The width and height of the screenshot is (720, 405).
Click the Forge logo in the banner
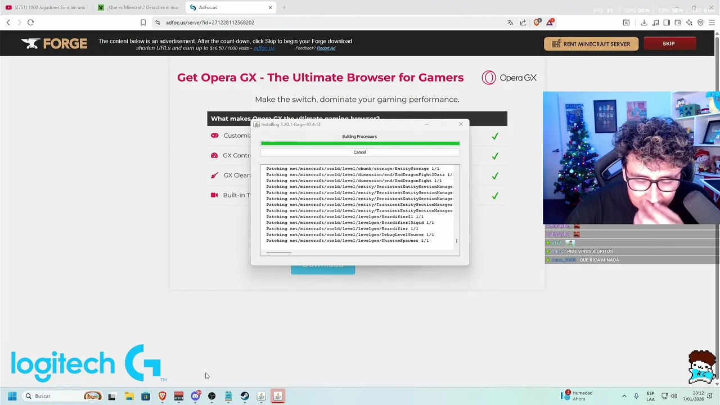click(54, 43)
